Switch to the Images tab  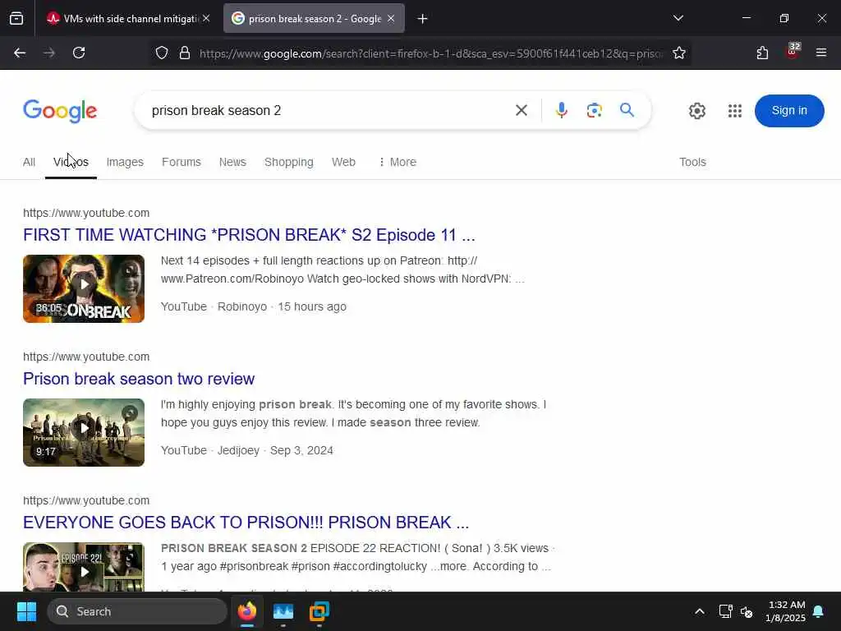point(125,162)
